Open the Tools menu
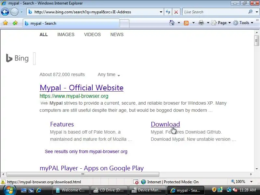 243,23
